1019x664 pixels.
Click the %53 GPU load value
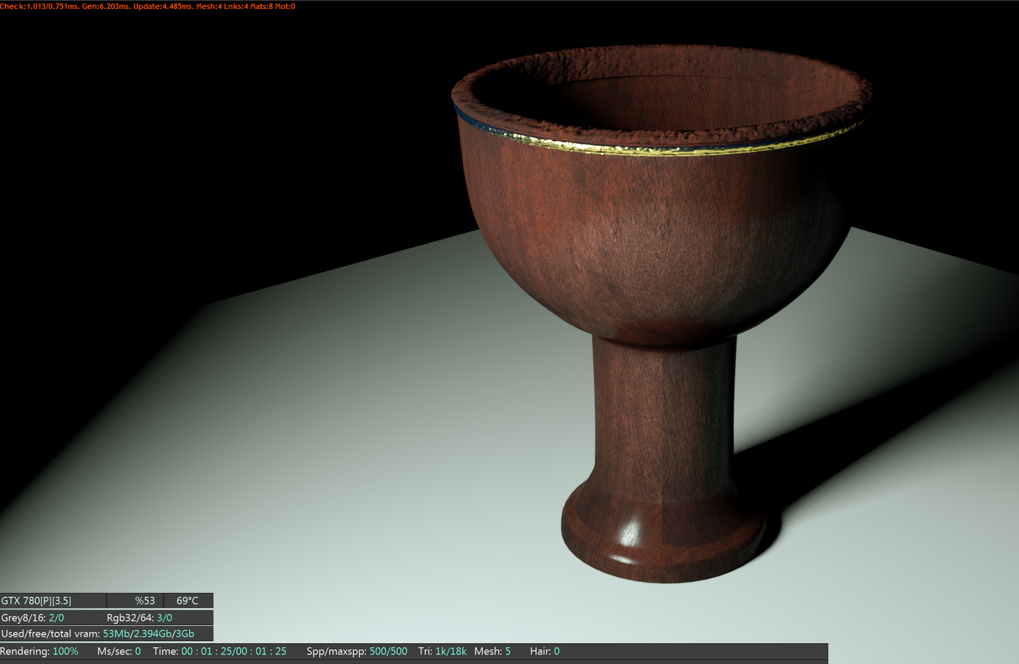pos(145,600)
